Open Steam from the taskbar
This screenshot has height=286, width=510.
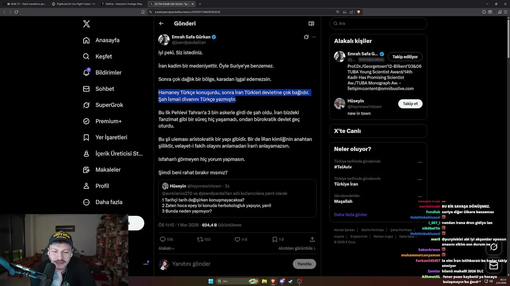pyautogui.click(x=291, y=281)
